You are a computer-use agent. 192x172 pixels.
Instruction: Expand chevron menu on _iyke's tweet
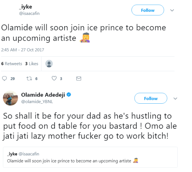tap(172, 10)
